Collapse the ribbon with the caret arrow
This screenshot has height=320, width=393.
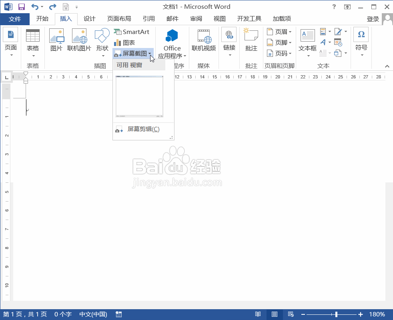click(x=387, y=66)
